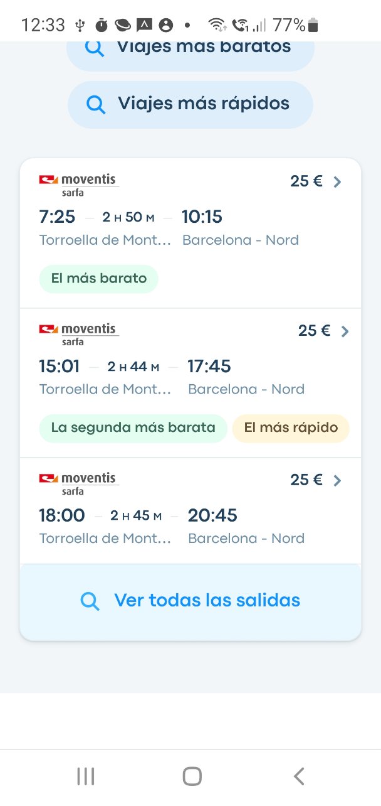Screen dimensions: 381x806
Task: Tap the El más rápido badge
Action: [291, 428]
